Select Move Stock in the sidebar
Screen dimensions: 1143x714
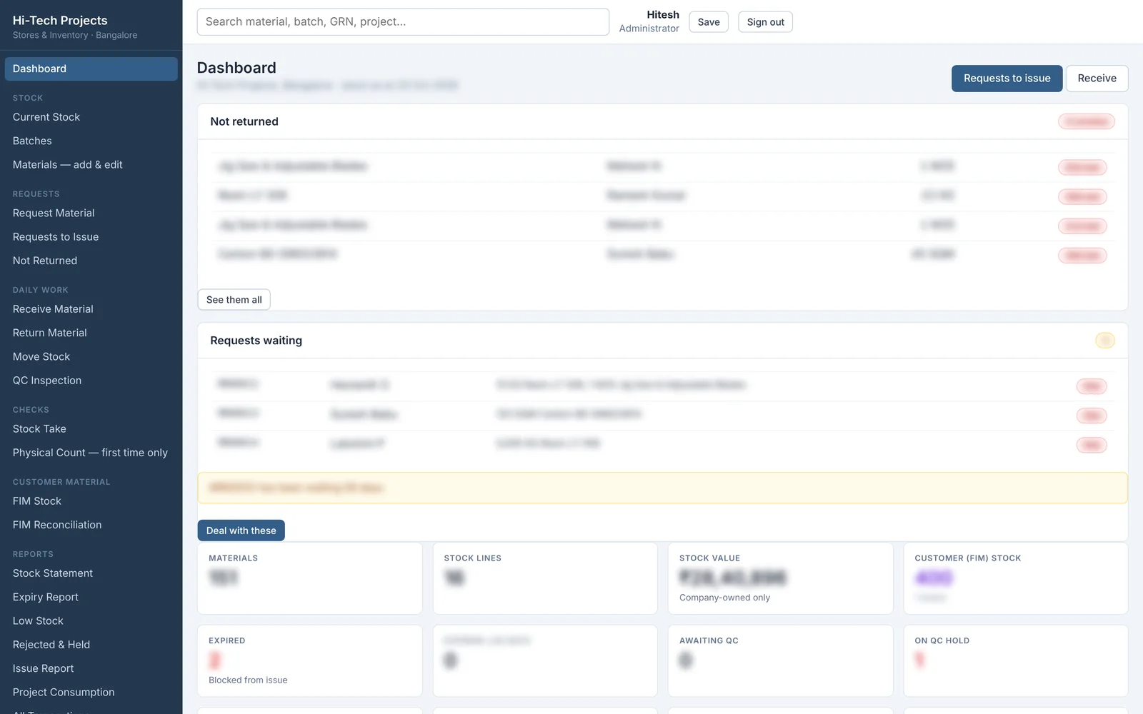91,357
